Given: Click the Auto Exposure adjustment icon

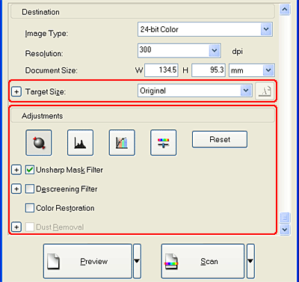Looking at the screenshot, I should point(39,143).
